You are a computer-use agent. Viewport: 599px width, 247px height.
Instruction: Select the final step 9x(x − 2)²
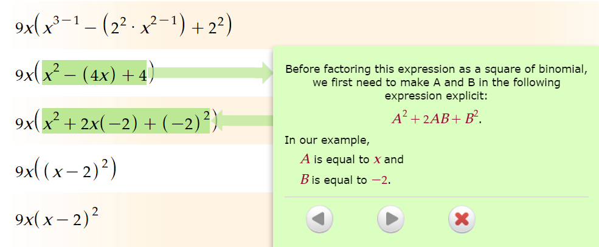(x=57, y=217)
